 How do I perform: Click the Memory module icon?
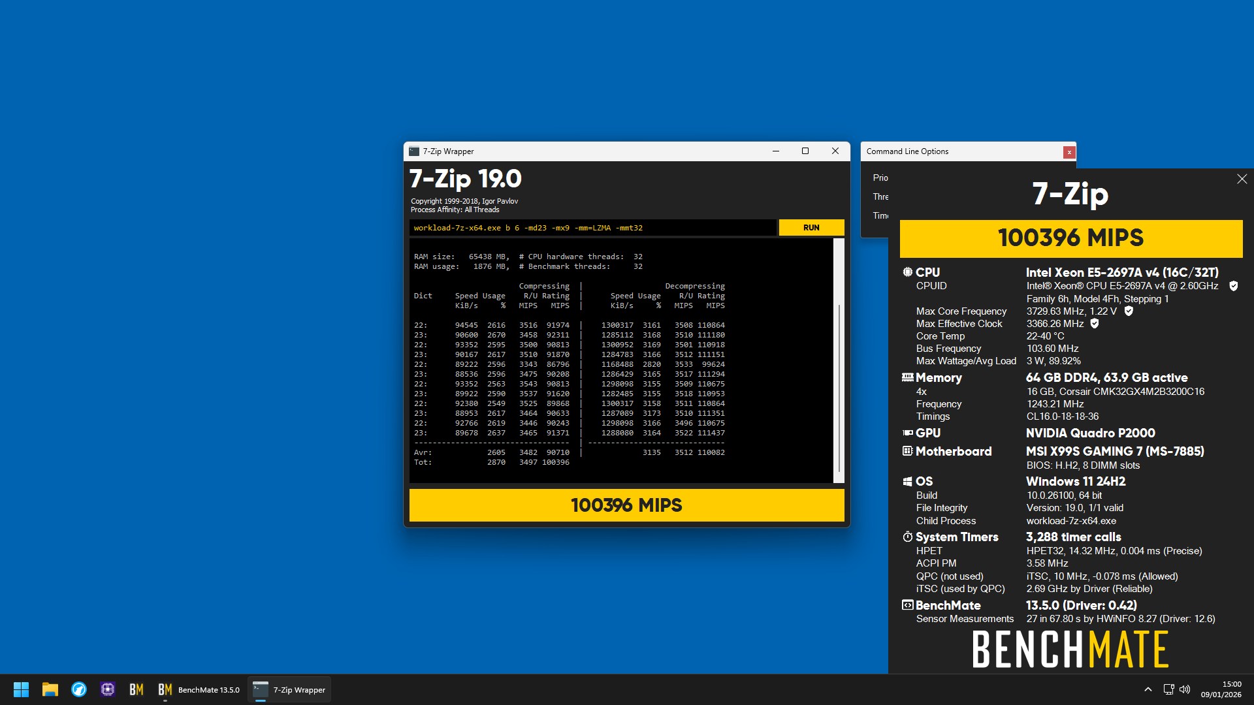[907, 377]
